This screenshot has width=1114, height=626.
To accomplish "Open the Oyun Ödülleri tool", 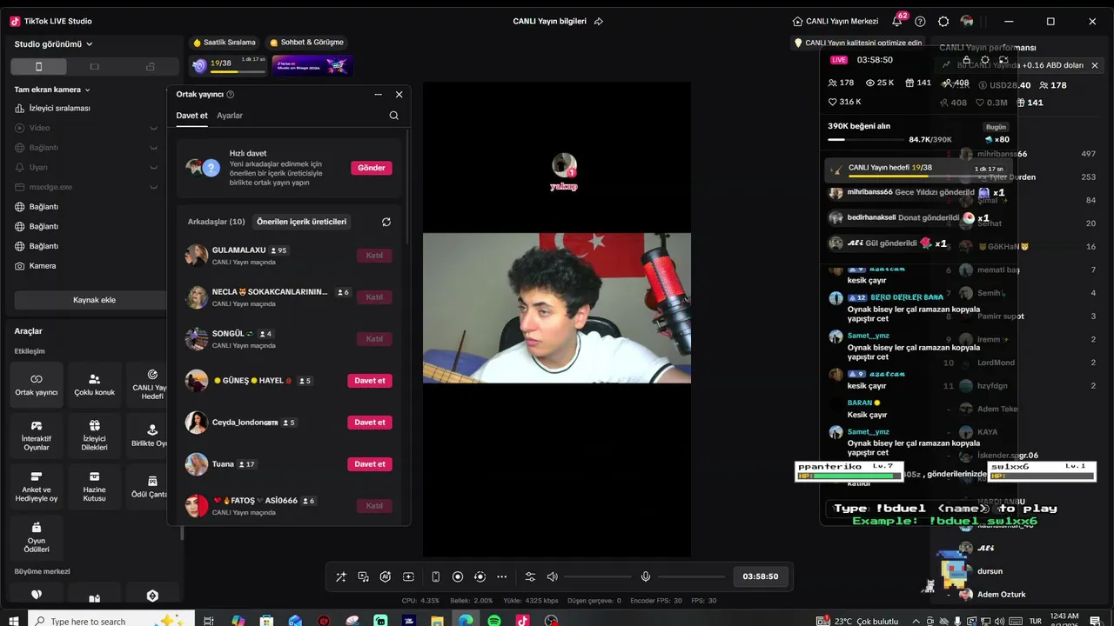I will tap(37, 538).
